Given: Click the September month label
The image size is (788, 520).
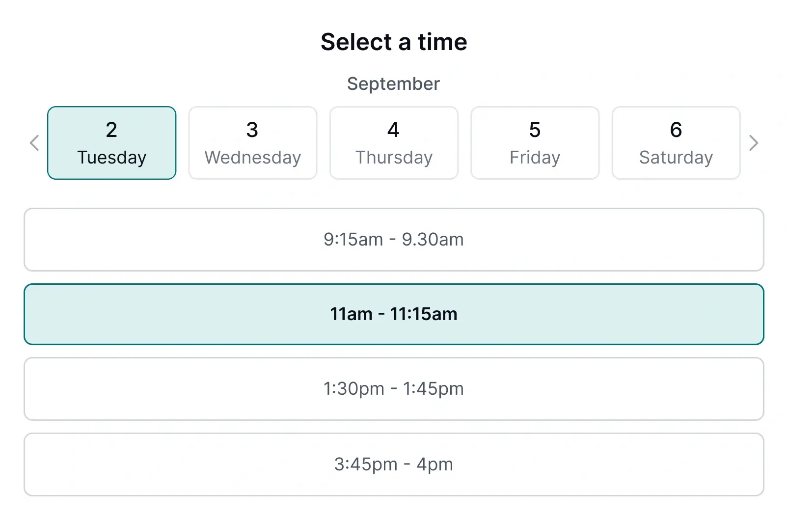Looking at the screenshot, I should coord(393,83).
